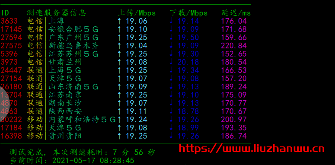This screenshot has width=335, height=165.
Task: Click the 测速服务器信息 header text
Action: pyautogui.click(x=56, y=13)
